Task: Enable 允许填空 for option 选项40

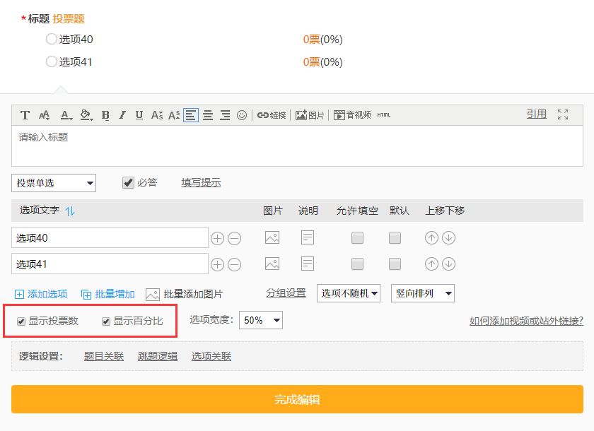Action: click(357, 238)
